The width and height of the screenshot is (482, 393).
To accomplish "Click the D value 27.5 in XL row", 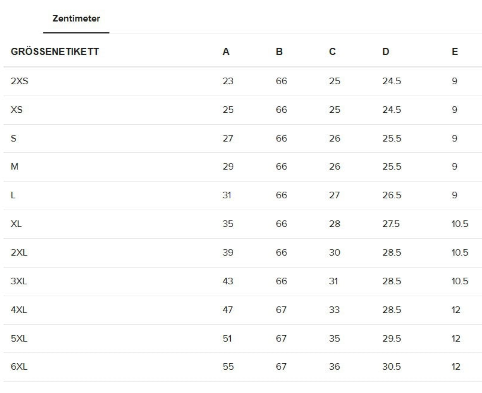I will [392, 224].
